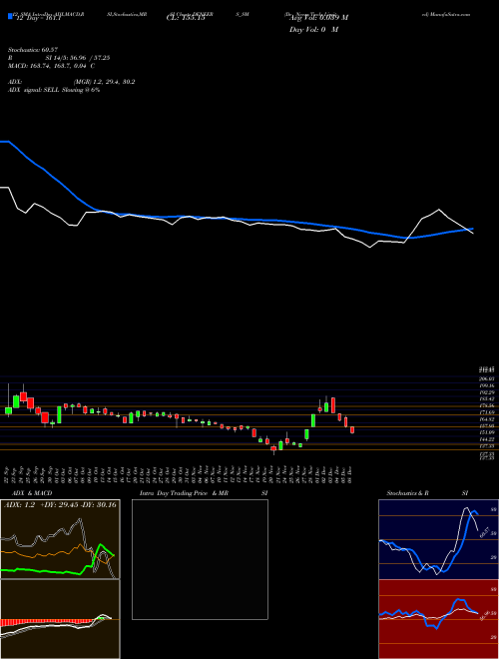Screen dimensions: 499x659
Task: Open the MACD histogram chart panel
Action: [x=60, y=619]
